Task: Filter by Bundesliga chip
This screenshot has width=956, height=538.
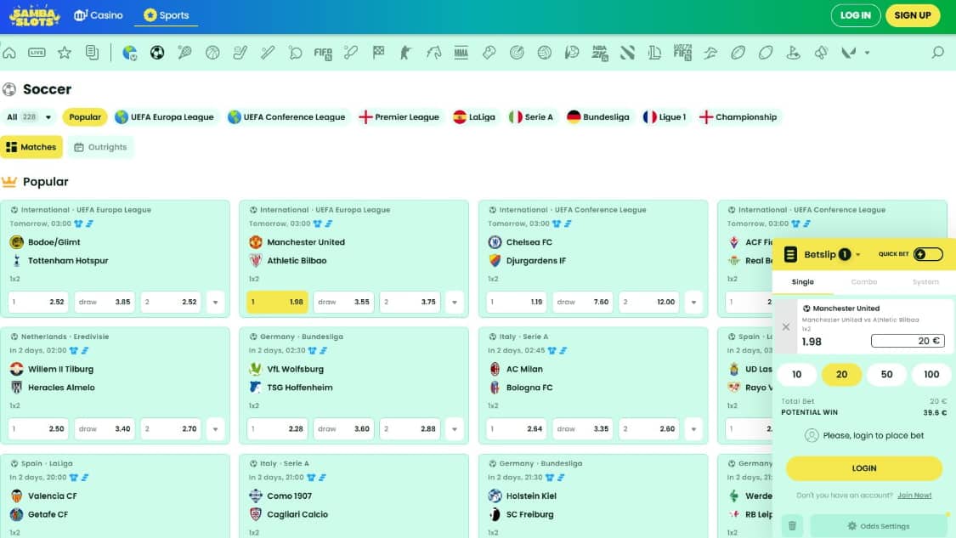Action: pos(598,117)
